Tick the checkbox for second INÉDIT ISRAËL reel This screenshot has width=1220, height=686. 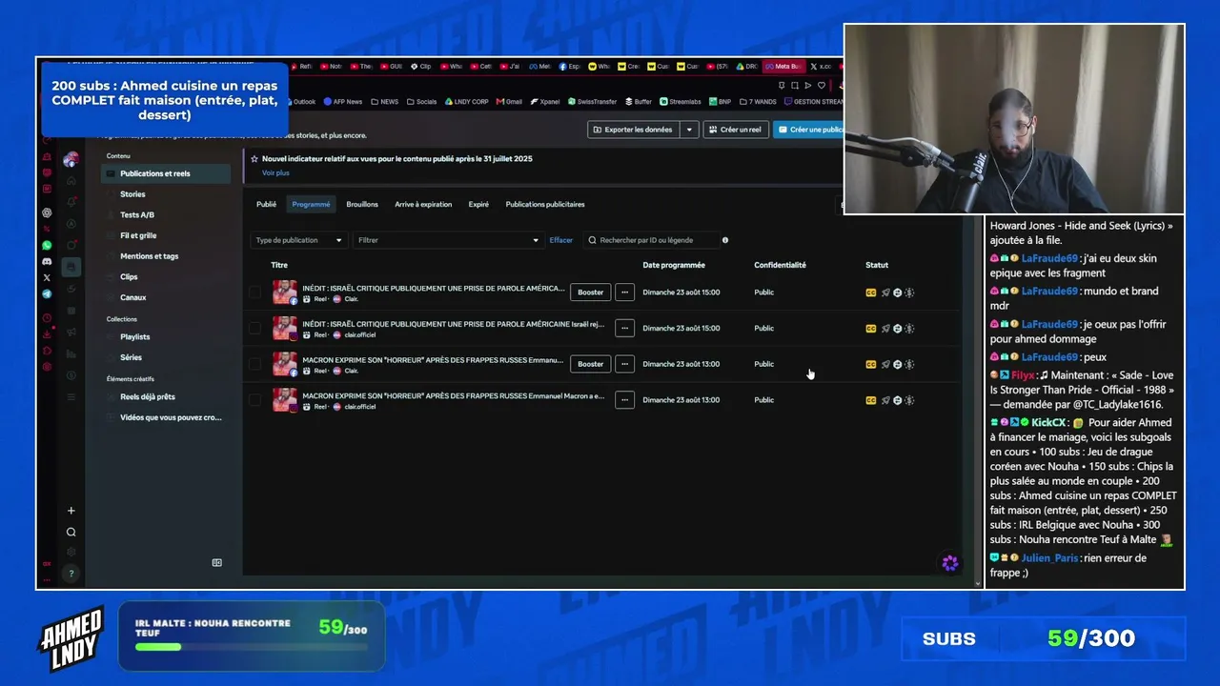[x=254, y=329]
